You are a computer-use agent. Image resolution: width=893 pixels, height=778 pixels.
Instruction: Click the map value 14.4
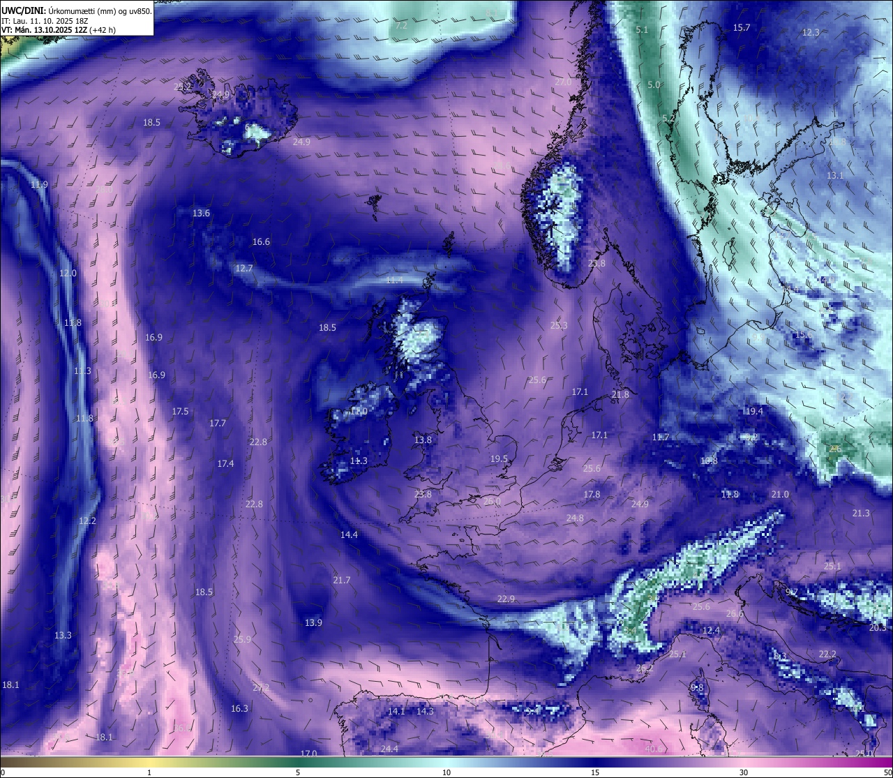[349, 535]
